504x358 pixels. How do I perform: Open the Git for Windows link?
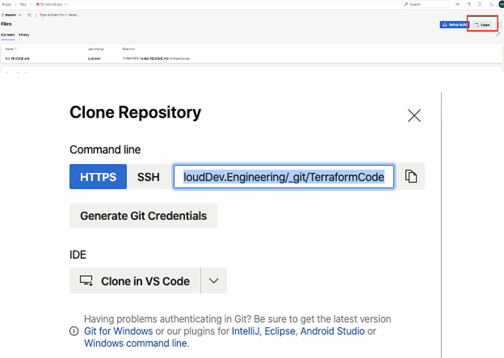118,331
